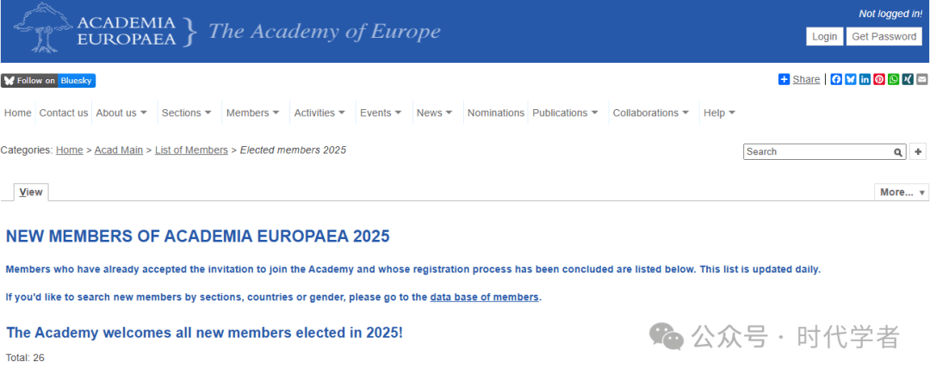The height and width of the screenshot is (374, 930).
Task: Open the data base of members link
Action: coord(484,297)
